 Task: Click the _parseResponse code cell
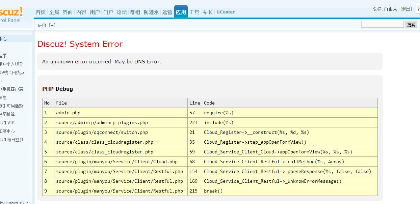290,171
